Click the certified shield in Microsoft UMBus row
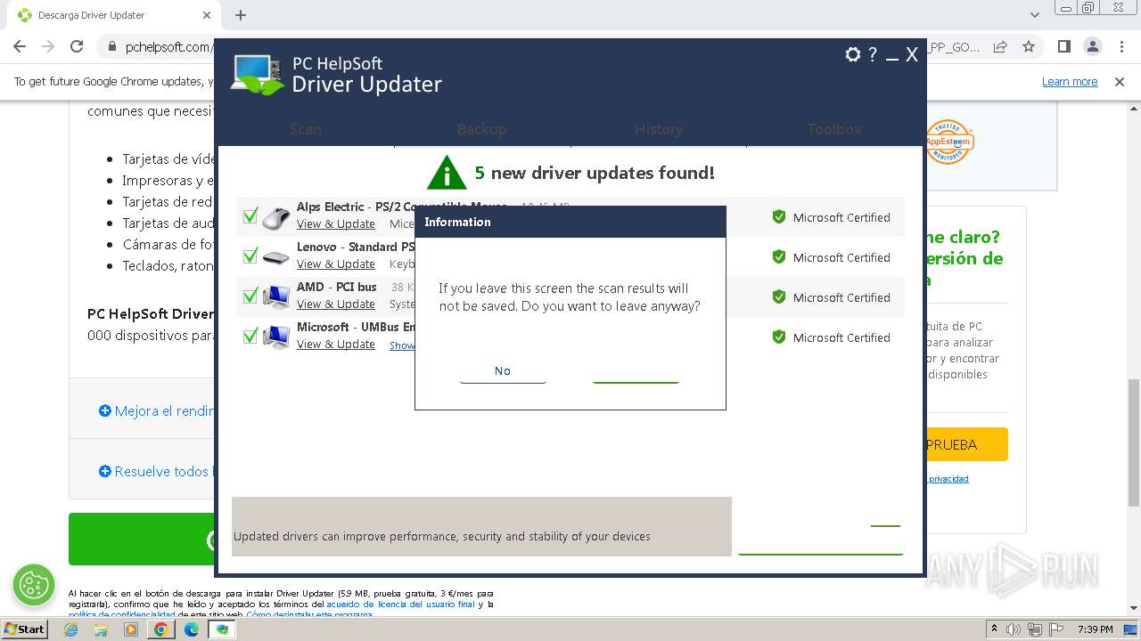Viewport: 1141px width, 641px height. tap(779, 337)
